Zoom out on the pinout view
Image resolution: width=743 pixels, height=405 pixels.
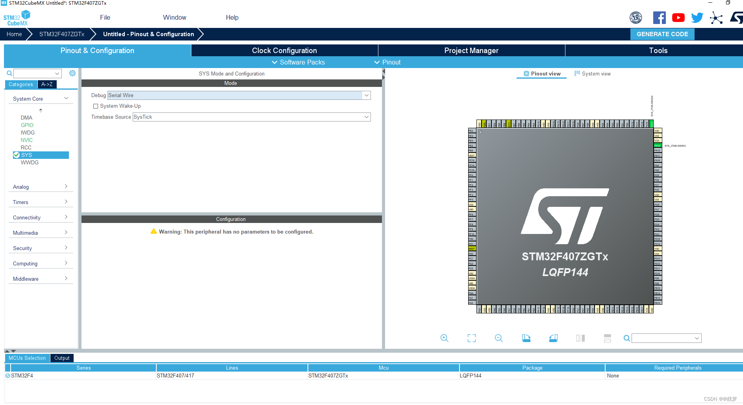498,338
